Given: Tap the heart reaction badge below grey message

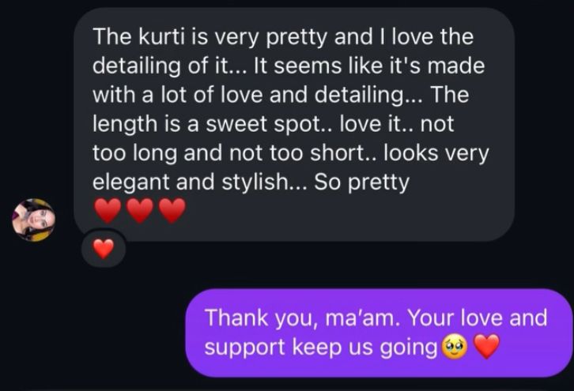Looking at the screenshot, I should click(x=104, y=249).
